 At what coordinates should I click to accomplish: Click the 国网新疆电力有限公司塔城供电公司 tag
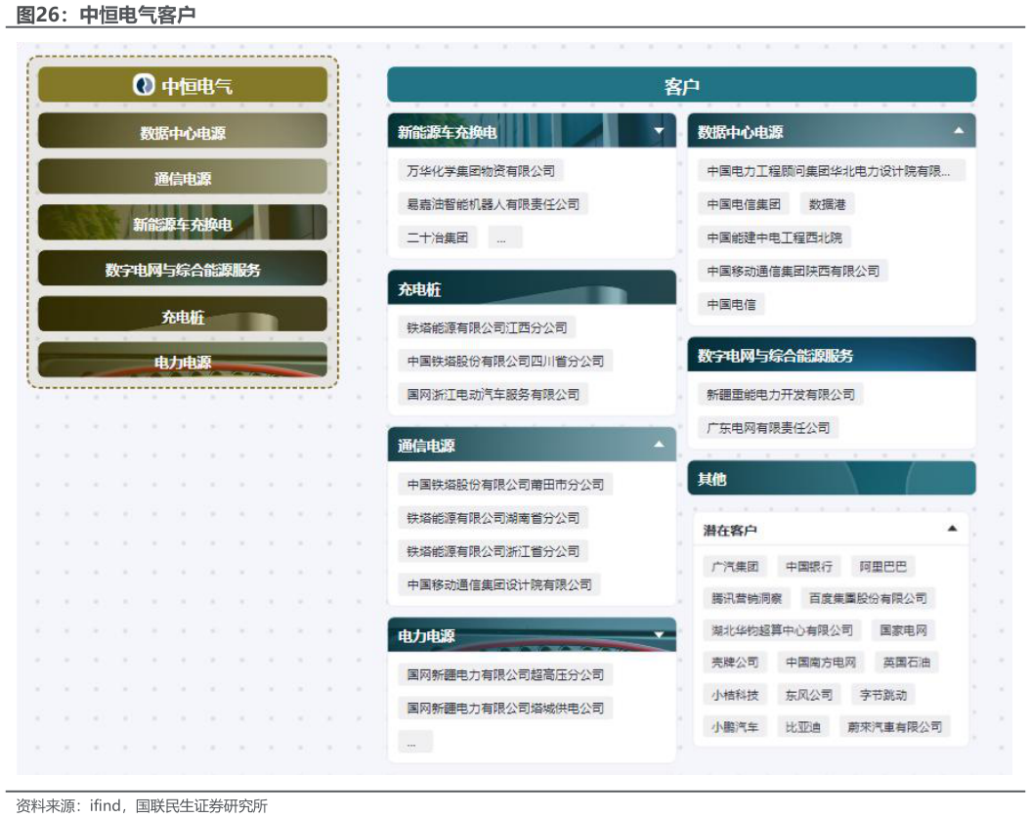[505, 709]
